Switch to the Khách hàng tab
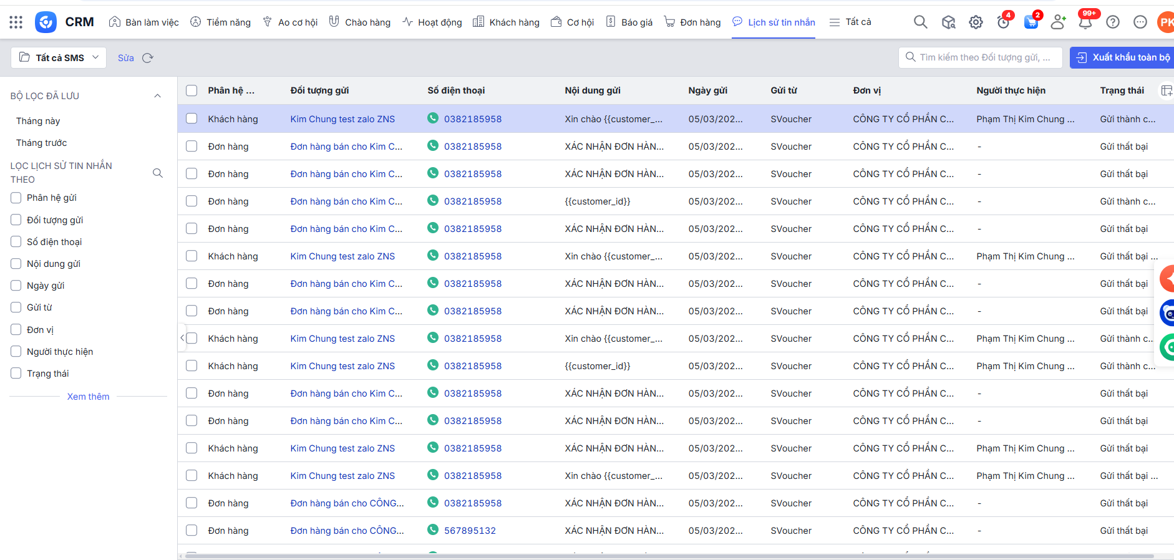The height and width of the screenshot is (560, 1174). pyautogui.click(x=506, y=22)
